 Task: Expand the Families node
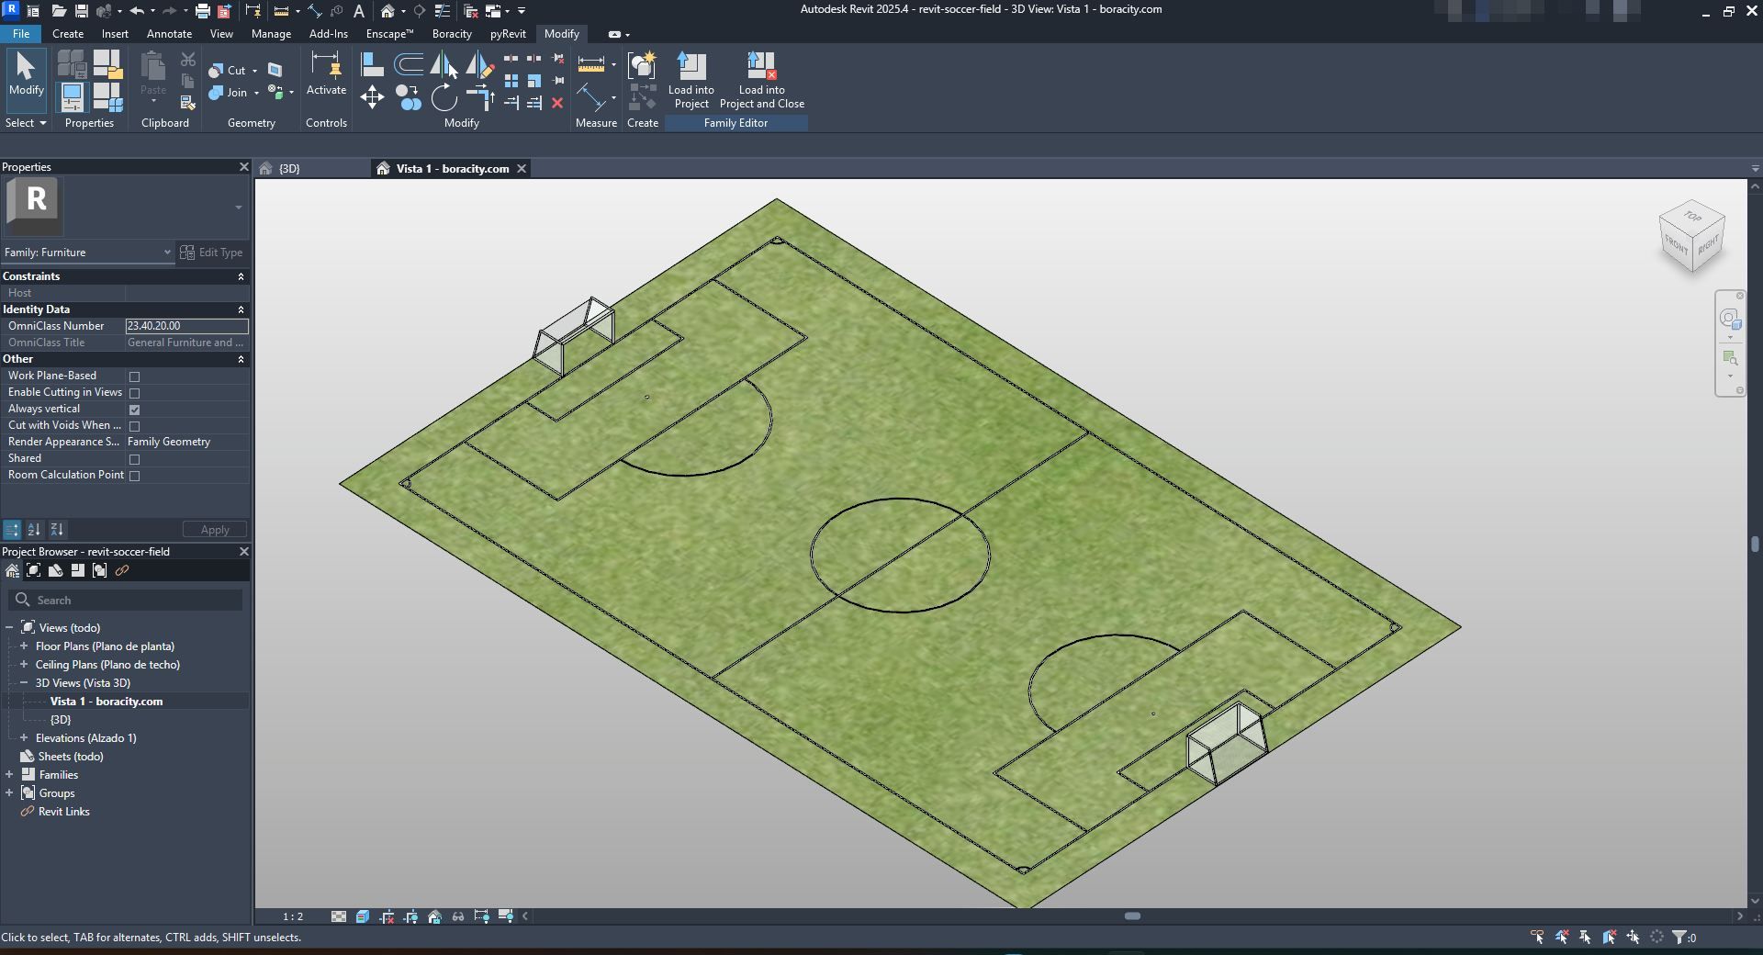pyautogui.click(x=9, y=775)
